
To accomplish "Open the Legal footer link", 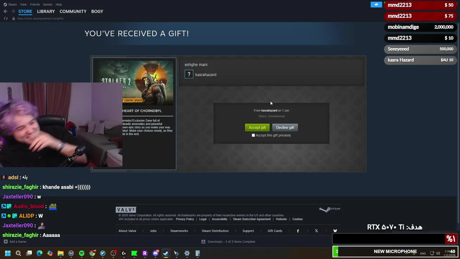I will [x=203, y=219].
